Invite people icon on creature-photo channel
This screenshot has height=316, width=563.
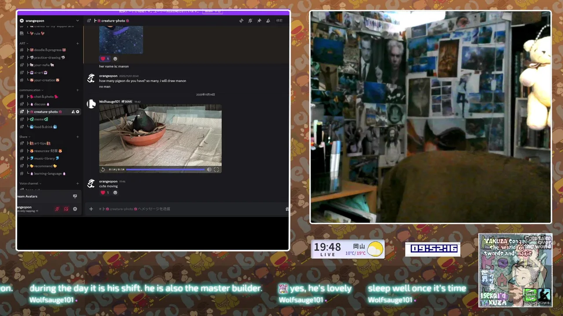(73, 112)
